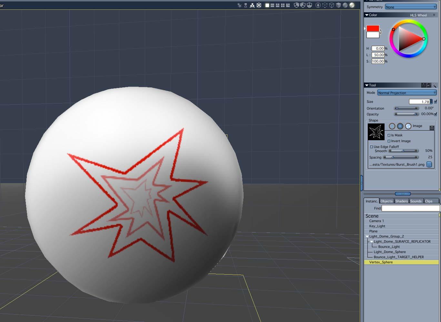Image resolution: width=441 pixels, height=322 pixels.
Task: Click the light/render tool icon at toolbar start
Action: [x=239, y=5]
